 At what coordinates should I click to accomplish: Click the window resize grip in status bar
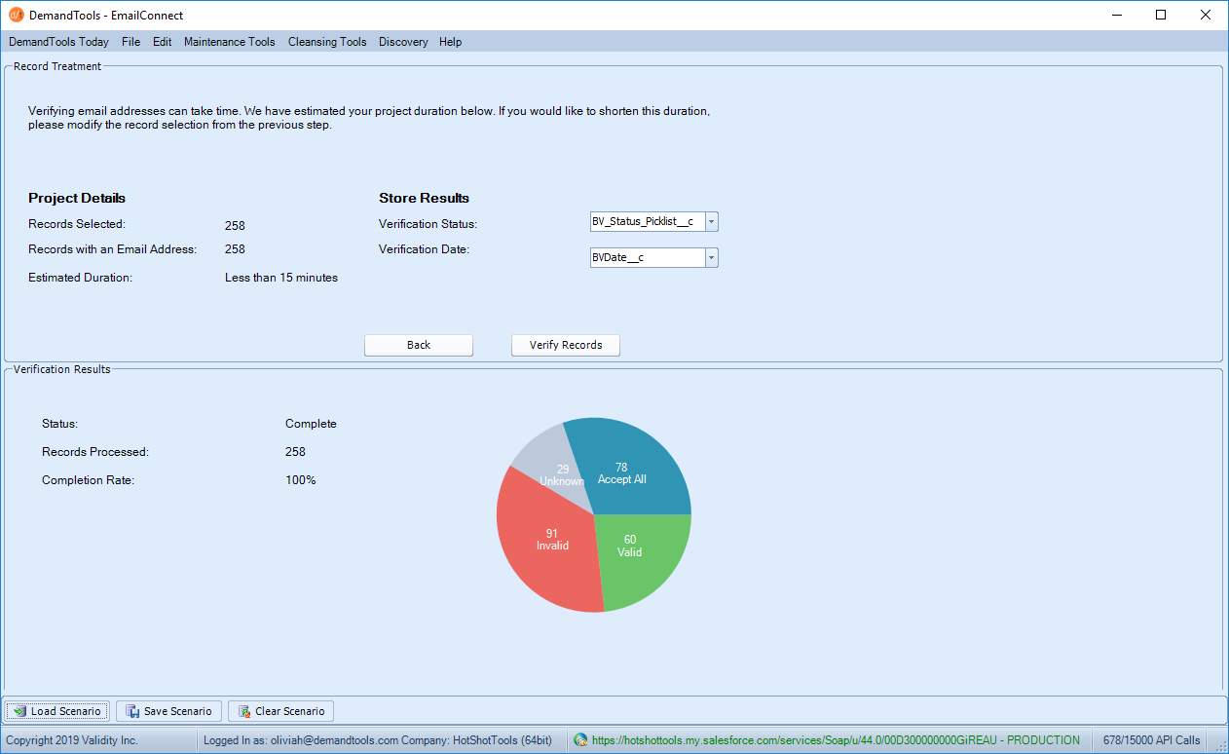click(1221, 746)
